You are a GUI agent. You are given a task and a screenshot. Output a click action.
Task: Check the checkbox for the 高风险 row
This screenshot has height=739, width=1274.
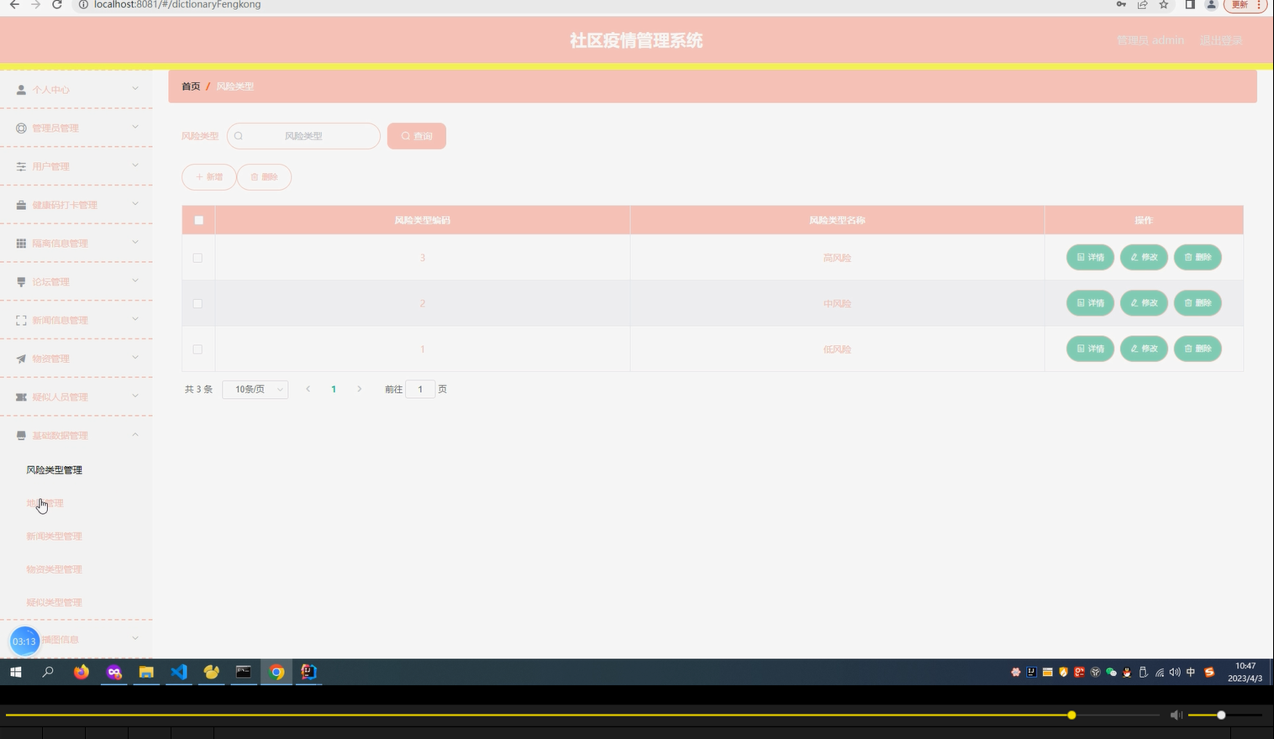(x=197, y=258)
